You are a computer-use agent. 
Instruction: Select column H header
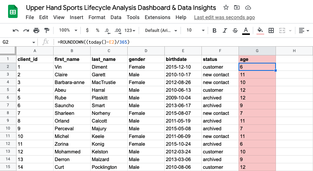click(x=294, y=51)
